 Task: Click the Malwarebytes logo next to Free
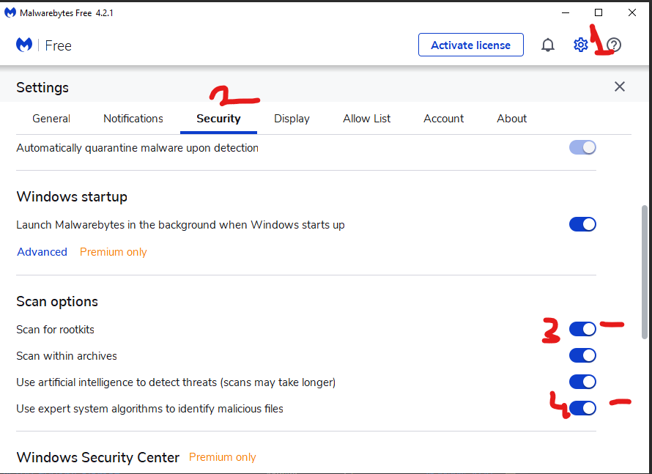pos(24,45)
